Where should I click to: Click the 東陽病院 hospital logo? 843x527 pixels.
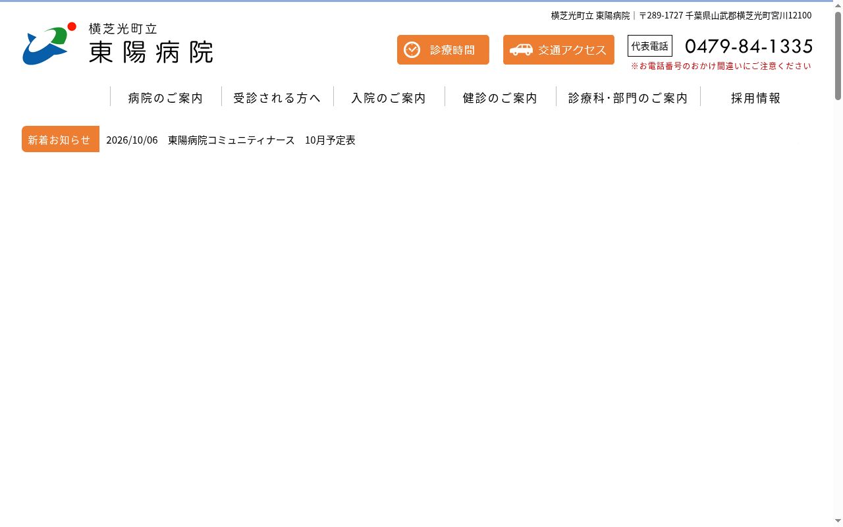tap(118, 43)
